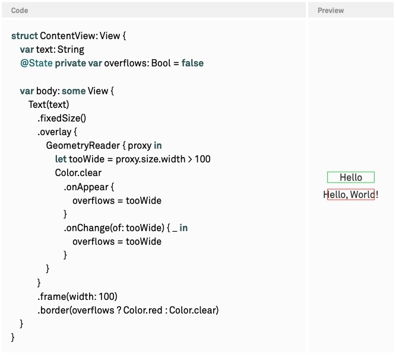Click the var body declaration

[67, 91]
